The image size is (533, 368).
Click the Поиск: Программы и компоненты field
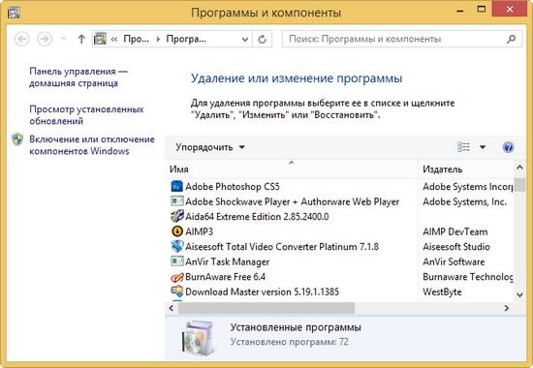point(394,39)
